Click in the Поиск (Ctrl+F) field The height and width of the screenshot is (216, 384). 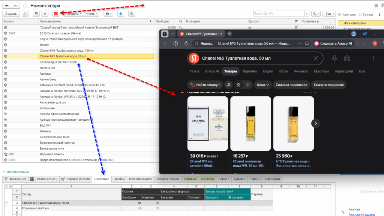coord(279,14)
